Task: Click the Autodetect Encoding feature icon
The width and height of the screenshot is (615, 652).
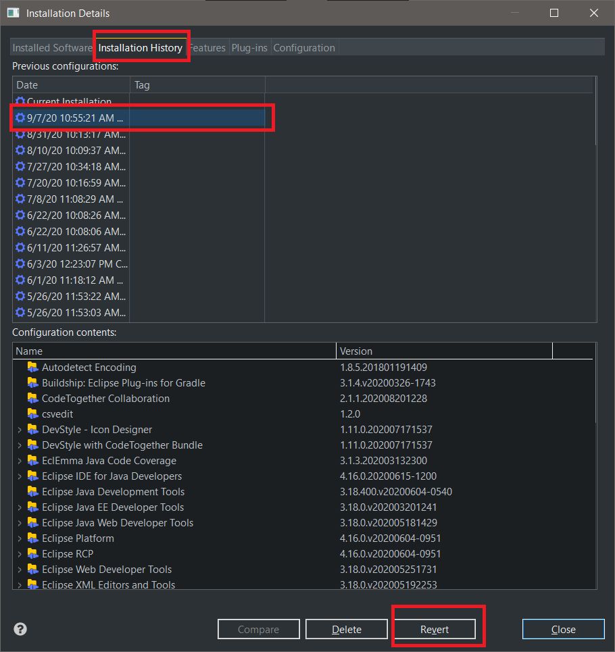Action: pyautogui.click(x=33, y=367)
